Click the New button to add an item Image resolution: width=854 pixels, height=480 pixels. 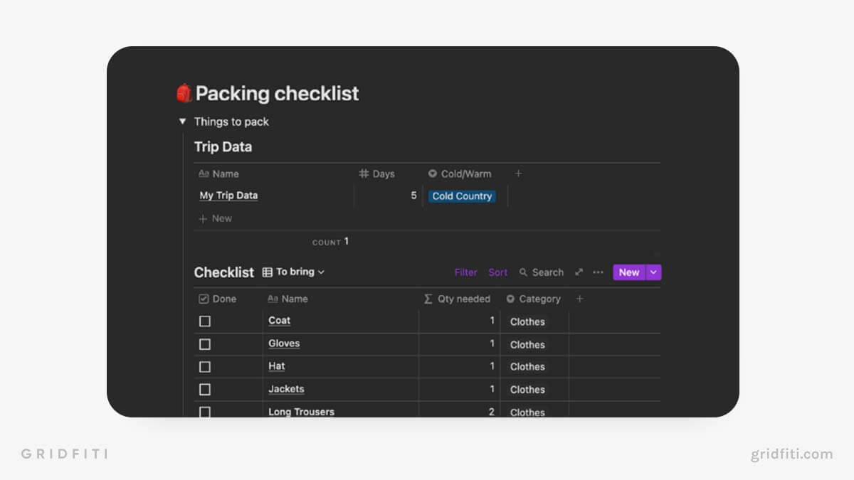[x=628, y=272]
